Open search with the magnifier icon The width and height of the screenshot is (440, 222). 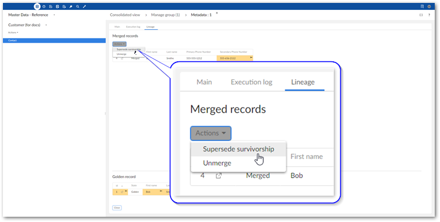(x=78, y=6)
